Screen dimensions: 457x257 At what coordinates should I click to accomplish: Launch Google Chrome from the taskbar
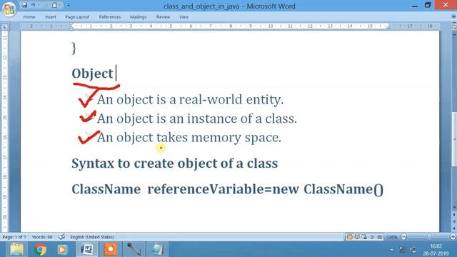tap(40, 249)
